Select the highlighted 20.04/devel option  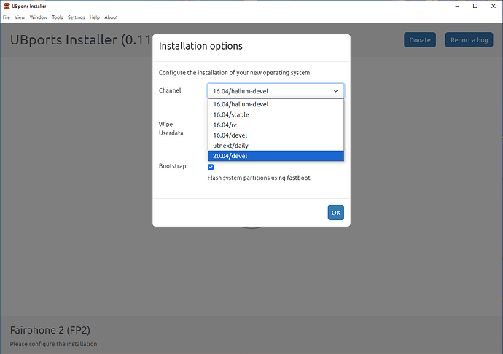[276, 156]
